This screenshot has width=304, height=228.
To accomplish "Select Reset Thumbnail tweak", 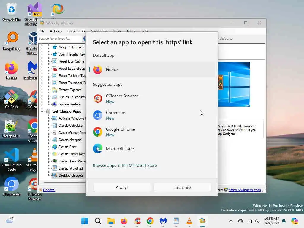I will coord(69,83).
